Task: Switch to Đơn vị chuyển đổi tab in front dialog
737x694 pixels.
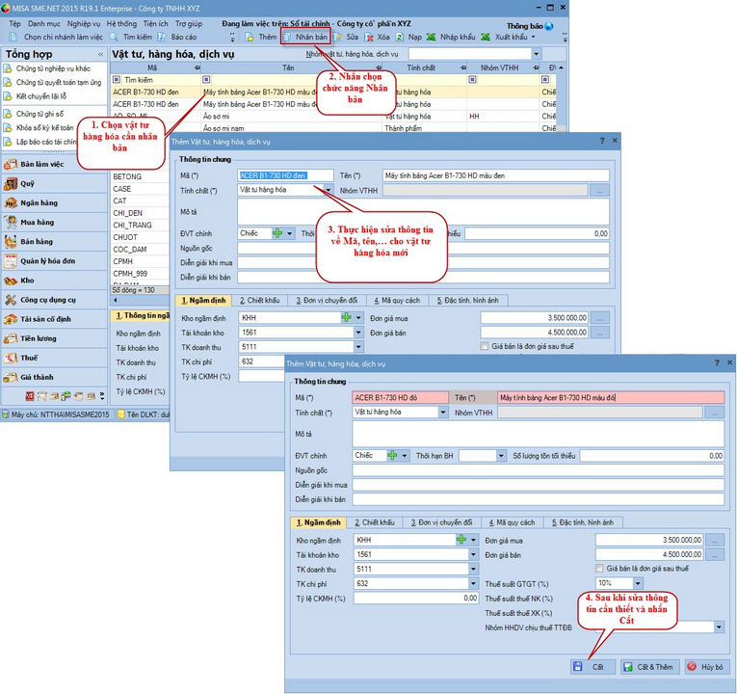Action: (x=441, y=522)
